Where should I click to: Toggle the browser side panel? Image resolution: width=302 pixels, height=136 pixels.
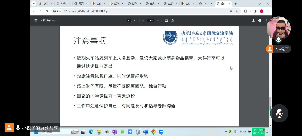tap(255, 11)
